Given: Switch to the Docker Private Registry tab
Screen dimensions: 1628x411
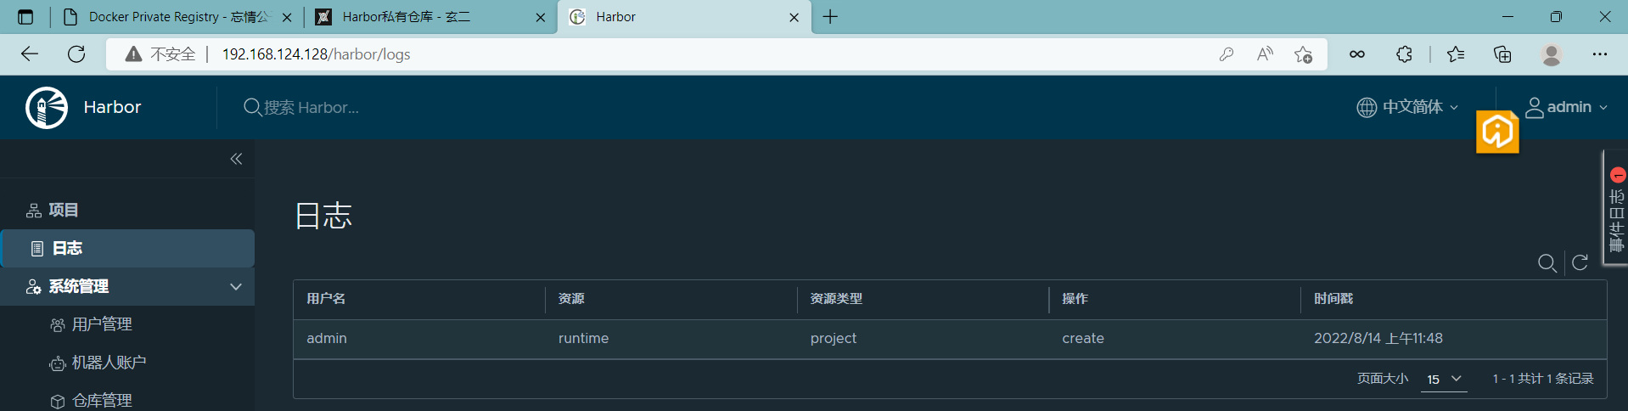Looking at the screenshot, I should coord(178,17).
